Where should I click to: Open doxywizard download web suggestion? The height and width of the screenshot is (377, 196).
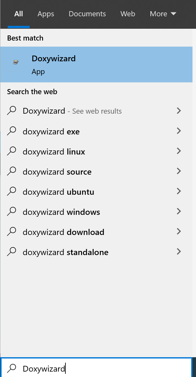96,232
